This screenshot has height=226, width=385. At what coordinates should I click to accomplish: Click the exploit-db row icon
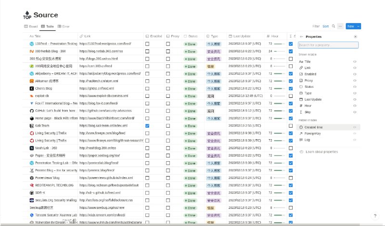(32, 96)
